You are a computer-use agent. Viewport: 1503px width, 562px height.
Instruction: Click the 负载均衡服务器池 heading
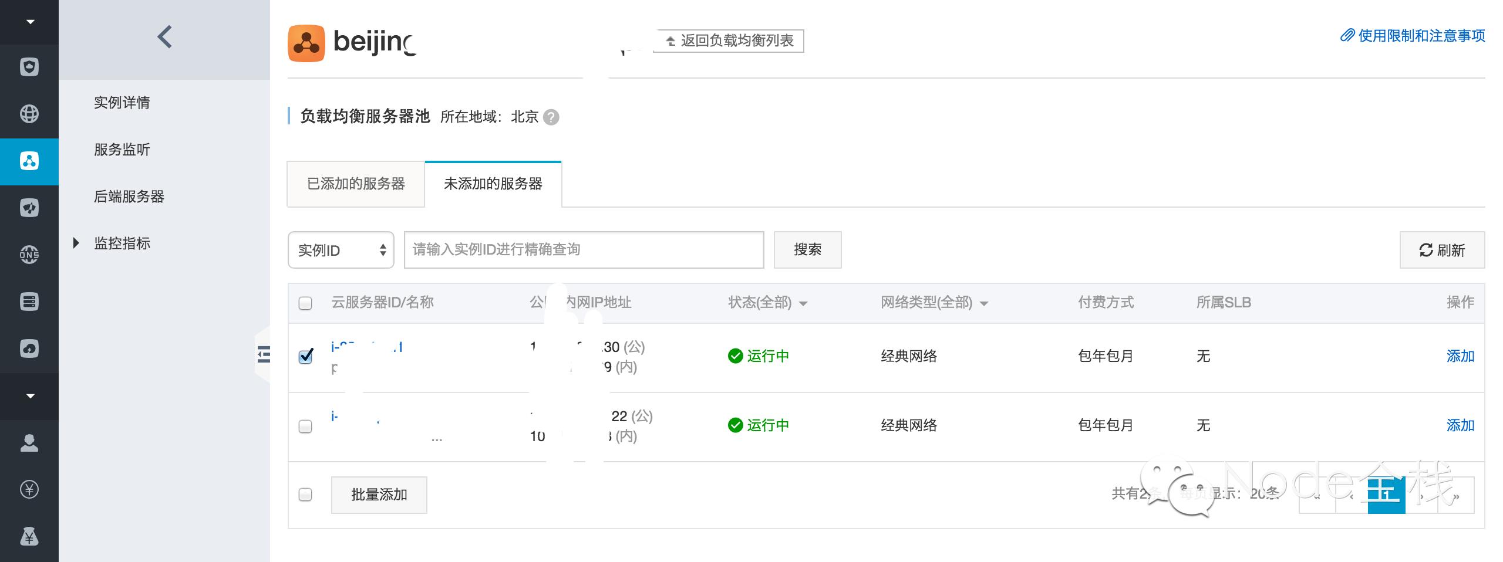(x=365, y=116)
